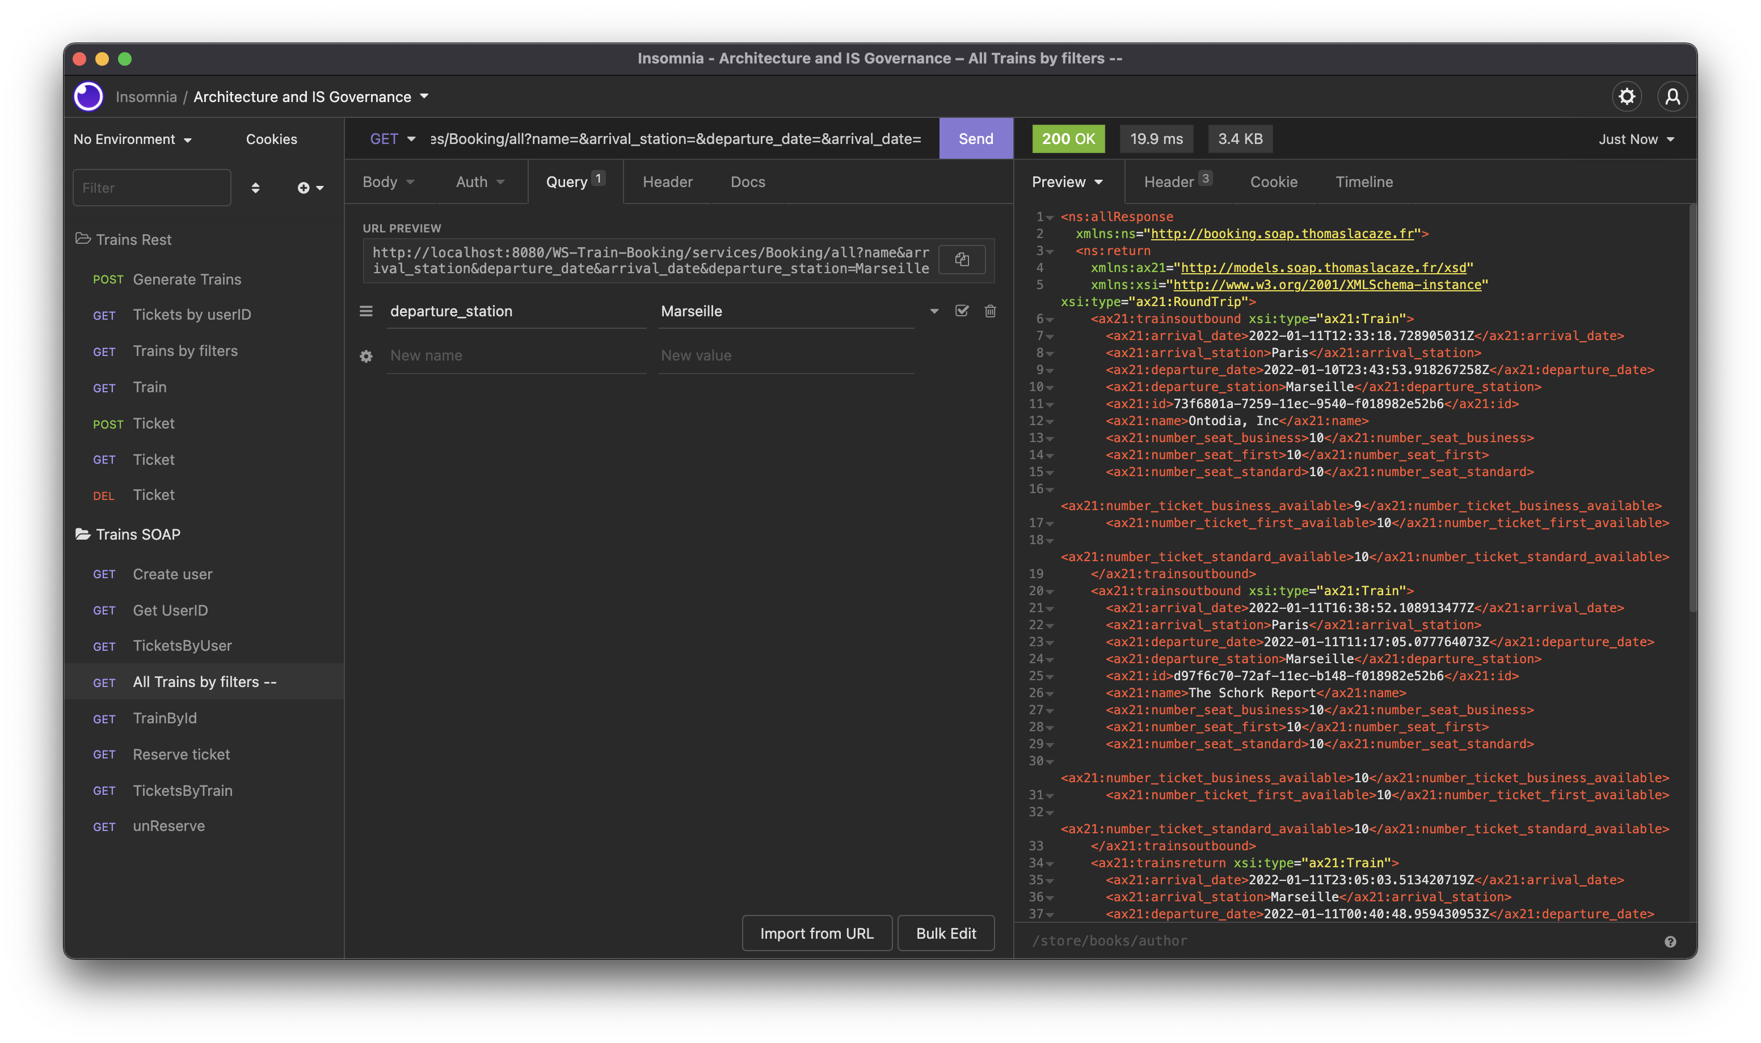This screenshot has height=1043, width=1761.
Task: Open the Cookie response tab
Action: pos(1273,182)
